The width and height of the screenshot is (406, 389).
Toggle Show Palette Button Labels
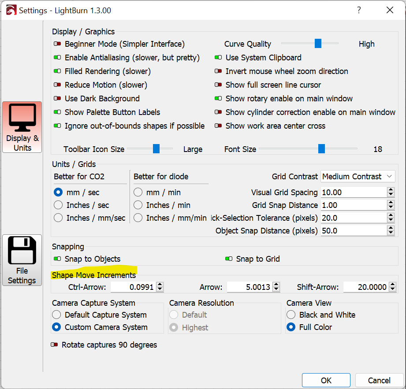57,112
